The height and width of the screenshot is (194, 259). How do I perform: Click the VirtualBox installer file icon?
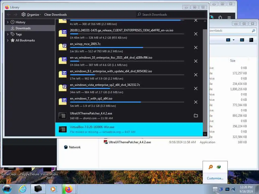click(63, 129)
